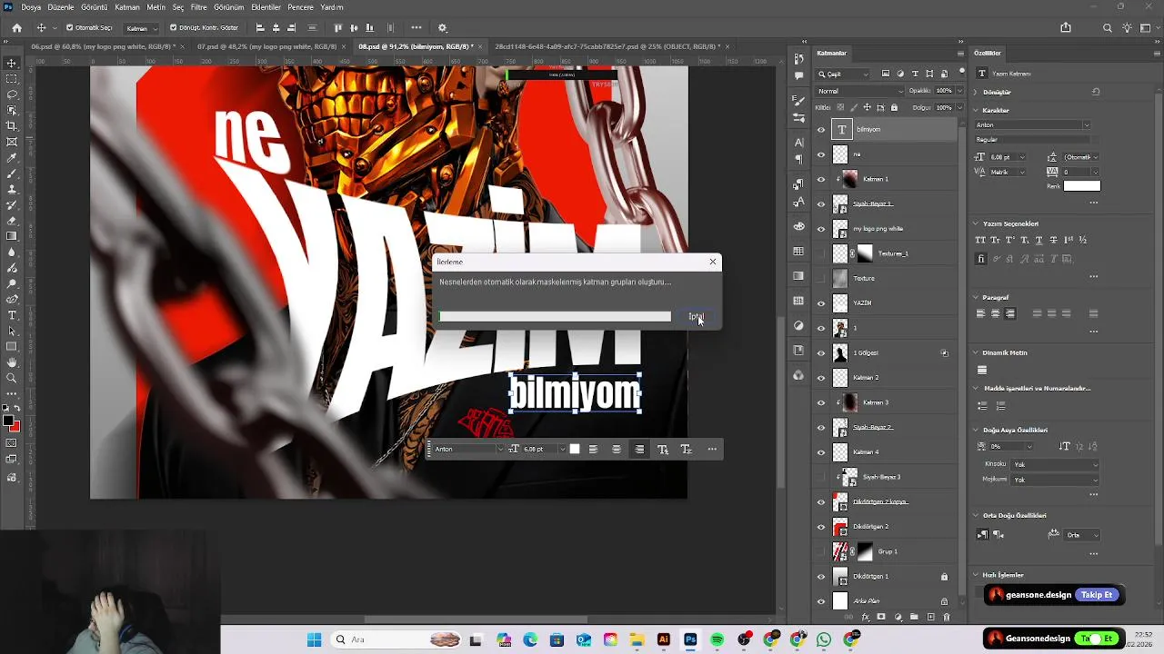Toggle the Otomatik Seç checkbox
This screenshot has width=1164, height=654.
click(x=70, y=28)
